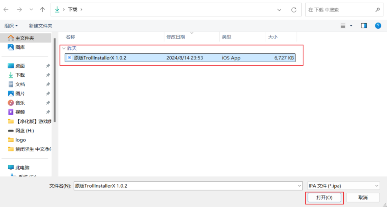Click the magnifier search icon

tap(378, 10)
